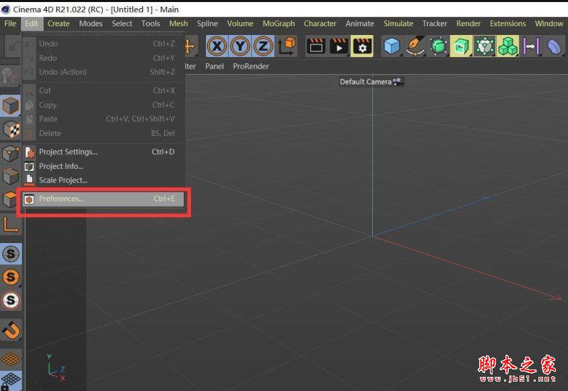Click the Default Camera label in viewport
The height and width of the screenshot is (391, 568).
(x=368, y=81)
